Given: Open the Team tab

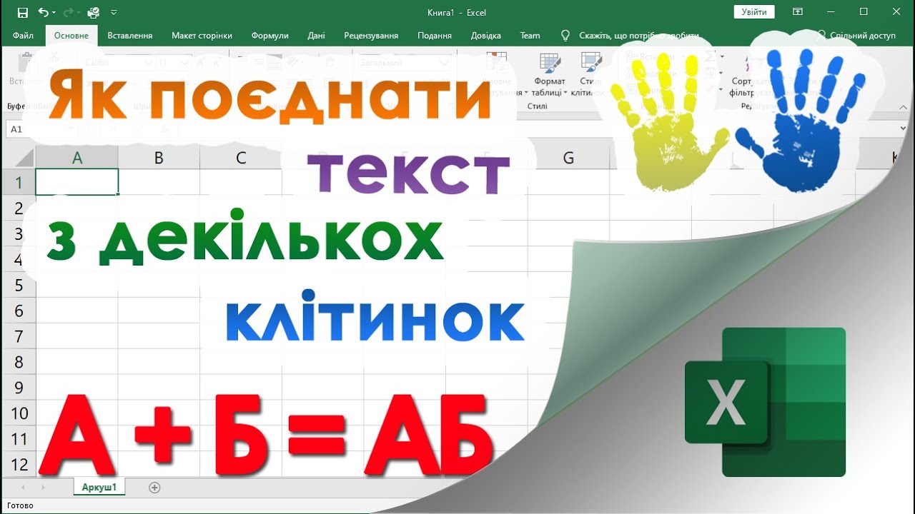Looking at the screenshot, I should [x=530, y=36].
